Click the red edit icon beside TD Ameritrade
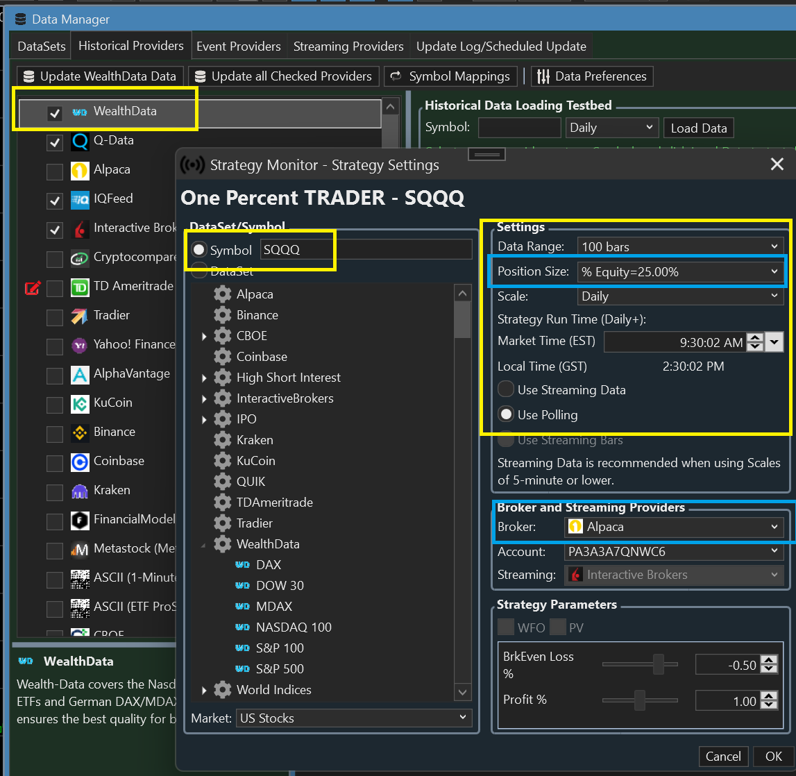Image resolution: width=796 pixels, height=776 pixels. [32, 287]
